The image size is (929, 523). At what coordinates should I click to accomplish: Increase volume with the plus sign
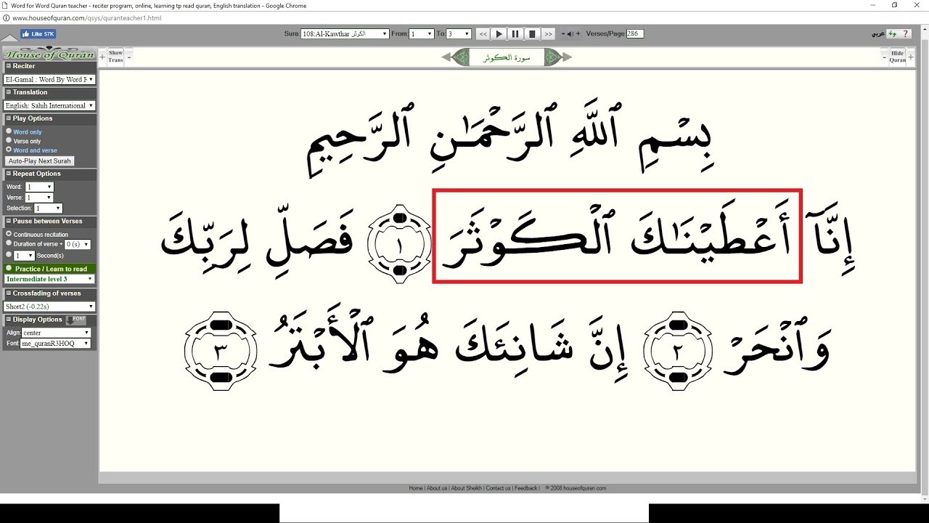pos(578,33)
